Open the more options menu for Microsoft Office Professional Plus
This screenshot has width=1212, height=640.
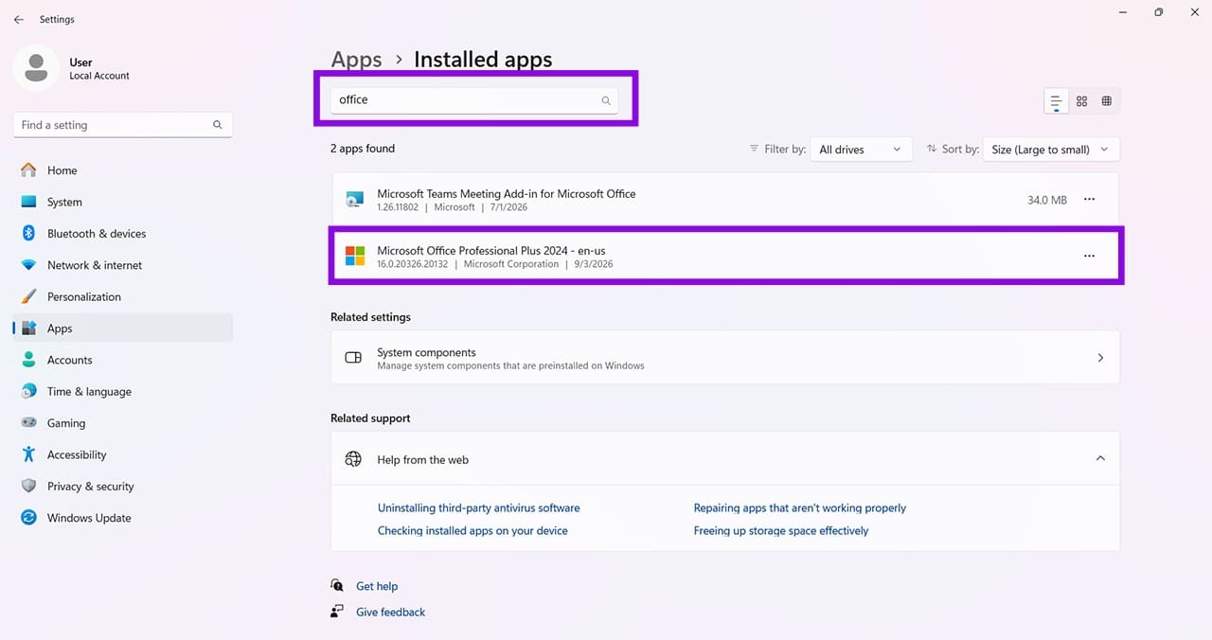[x=1089, y=257]
